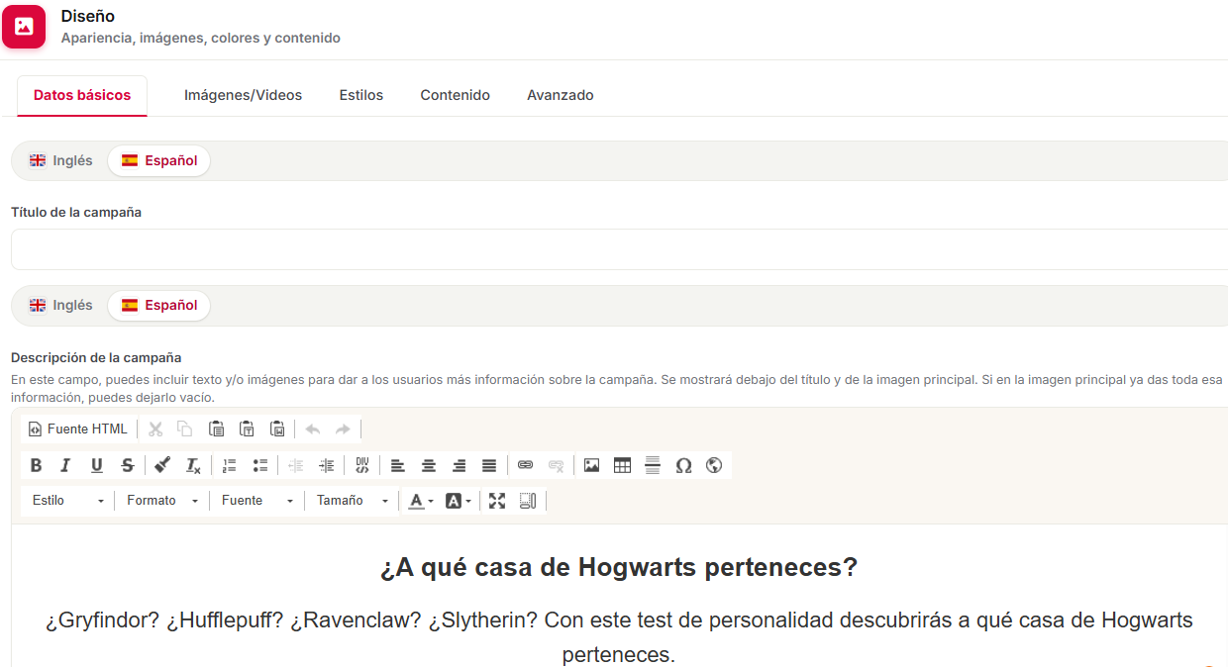Click the Título de la campaña field

tap(619, 249)
